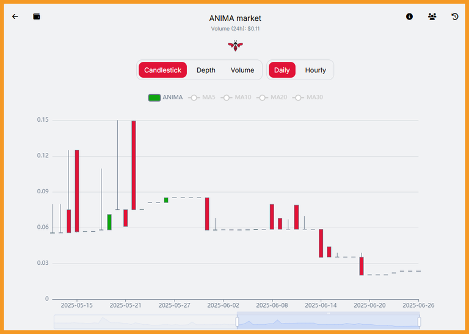Toggle the MA10 legend line

(236, 97)
